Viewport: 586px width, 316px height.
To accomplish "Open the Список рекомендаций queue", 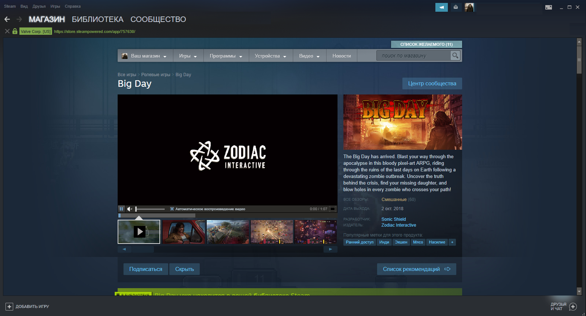I will coord(417,269).
